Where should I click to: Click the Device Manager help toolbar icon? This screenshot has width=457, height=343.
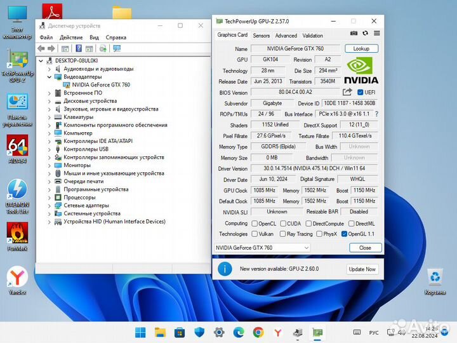coord(79,48)
